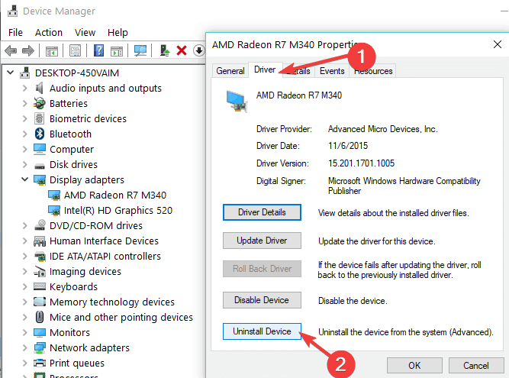Click the Driver Details button
Viewport: 509px width, 378px height.
click(x=262, y=212)
